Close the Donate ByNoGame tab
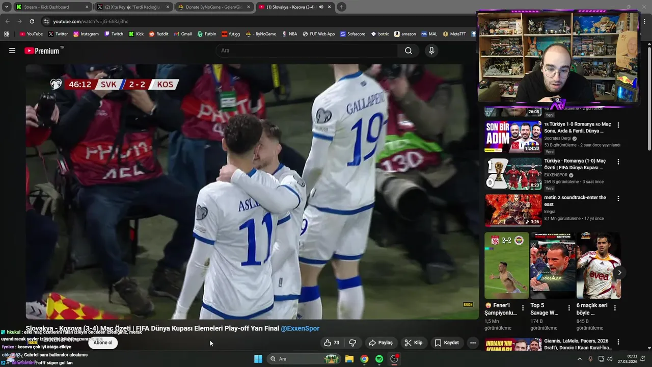652x367 pixels. (x=249, y=7)
